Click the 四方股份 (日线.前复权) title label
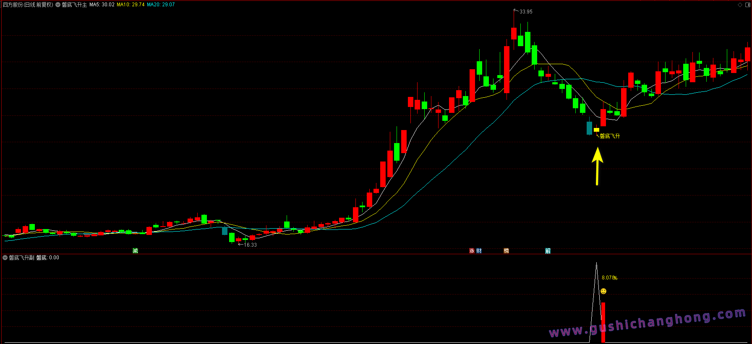 click(28, 5)
